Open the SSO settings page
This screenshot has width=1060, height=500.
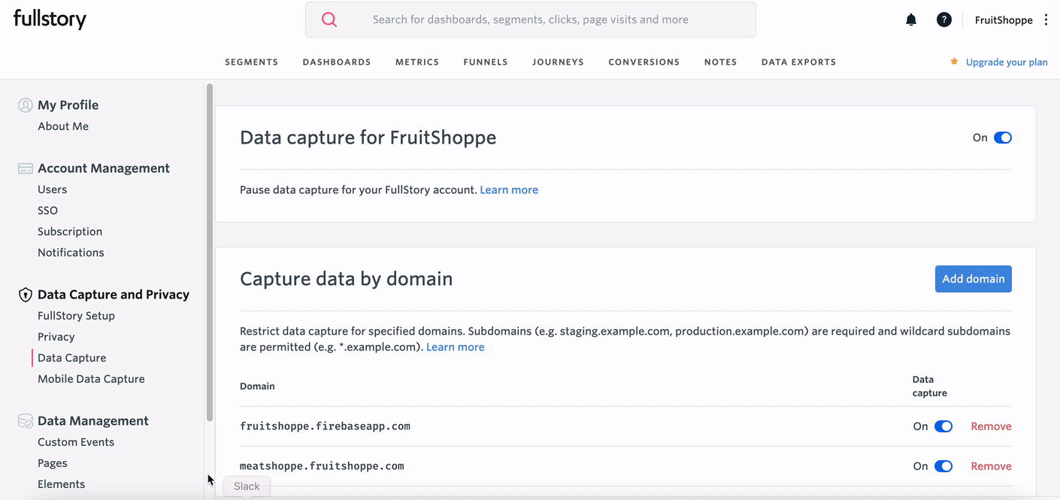pos(47,211)
